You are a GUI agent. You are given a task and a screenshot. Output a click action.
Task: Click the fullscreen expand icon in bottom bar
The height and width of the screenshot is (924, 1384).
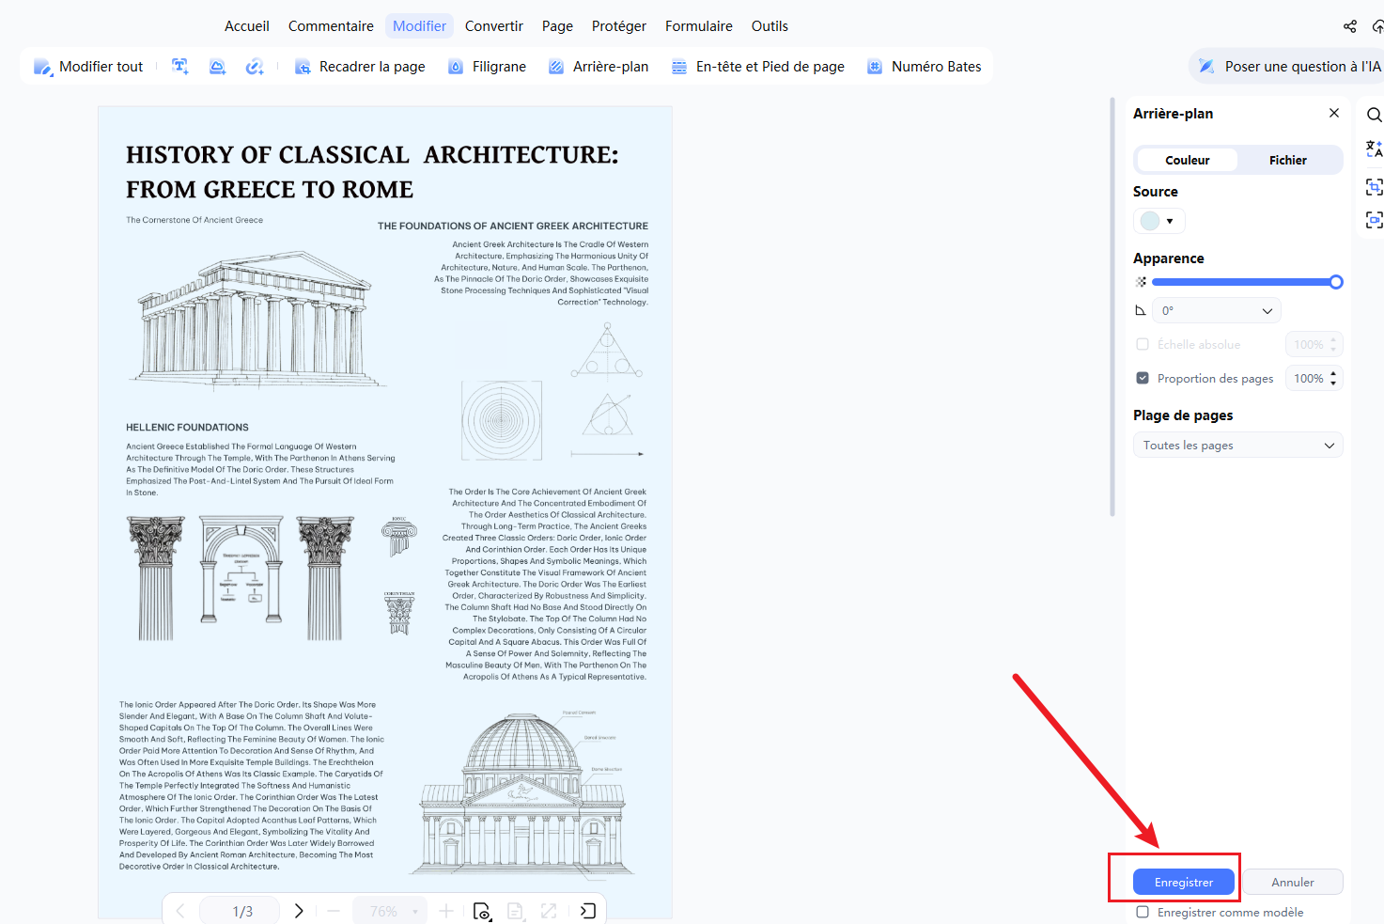[x=549, y=911]
